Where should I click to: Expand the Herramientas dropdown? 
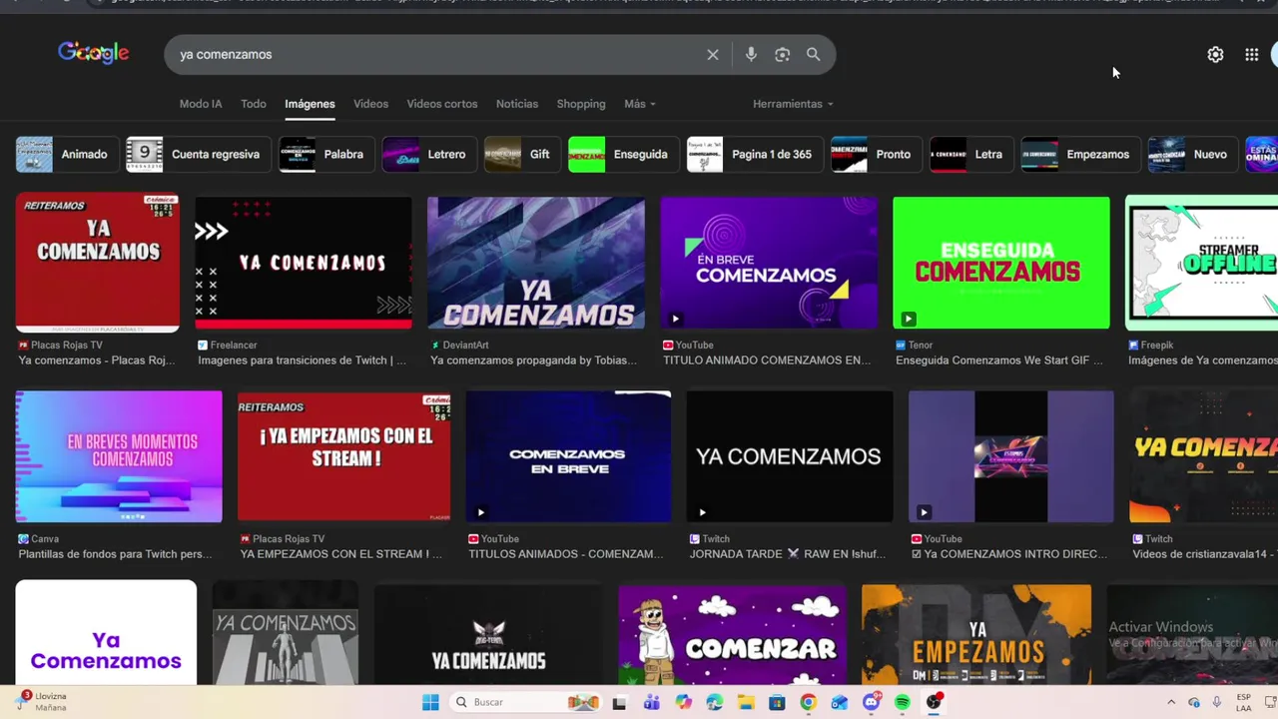[x=793, y=104]
